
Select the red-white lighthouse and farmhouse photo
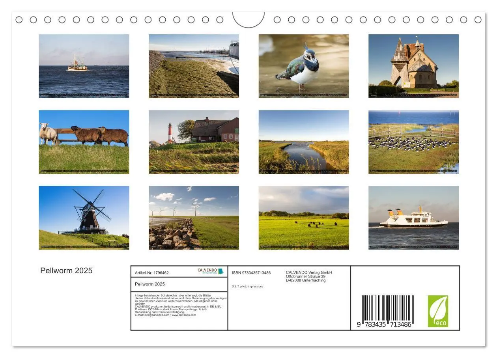194,142
